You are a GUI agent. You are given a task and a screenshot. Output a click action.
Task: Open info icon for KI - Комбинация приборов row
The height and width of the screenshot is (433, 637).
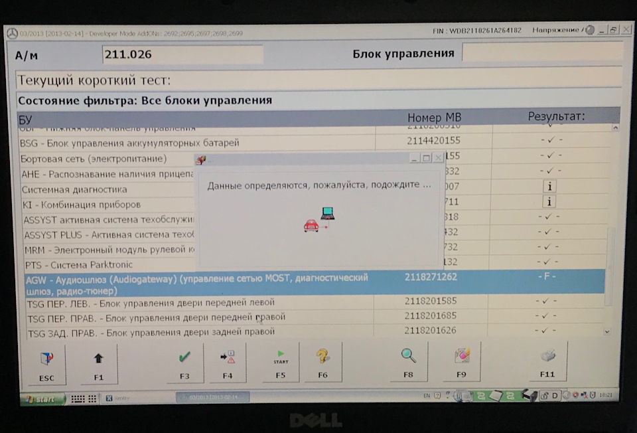[549, 202]
